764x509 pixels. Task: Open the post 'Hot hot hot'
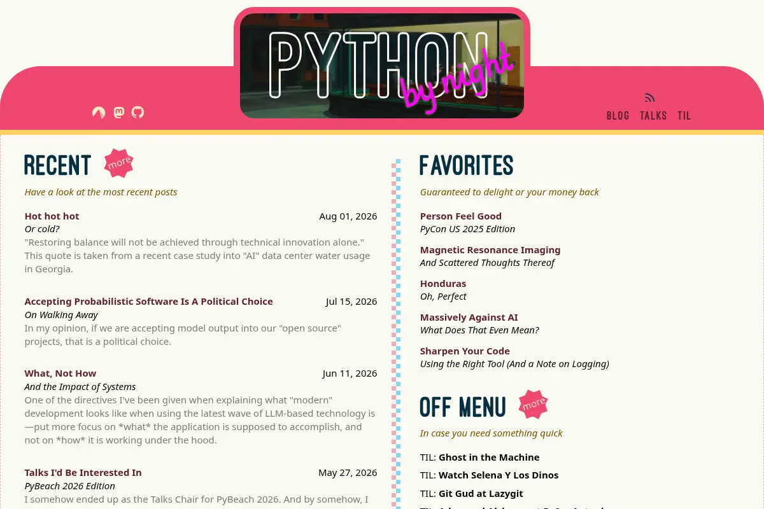click(52, 216)
